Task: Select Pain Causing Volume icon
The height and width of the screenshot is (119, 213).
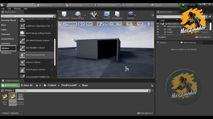Action: pos(22,55)
